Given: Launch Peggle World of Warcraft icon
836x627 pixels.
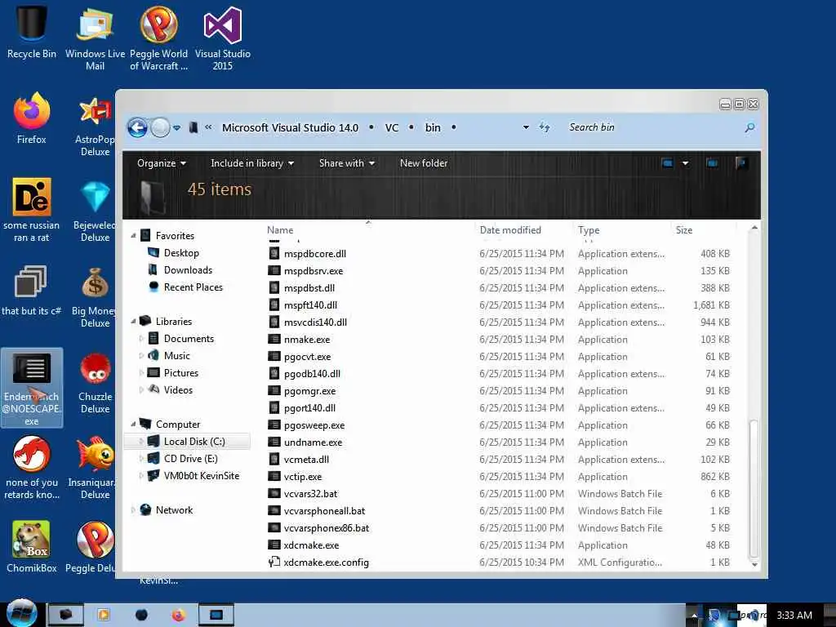Looking at the screenshot, I should click(158, 38).
